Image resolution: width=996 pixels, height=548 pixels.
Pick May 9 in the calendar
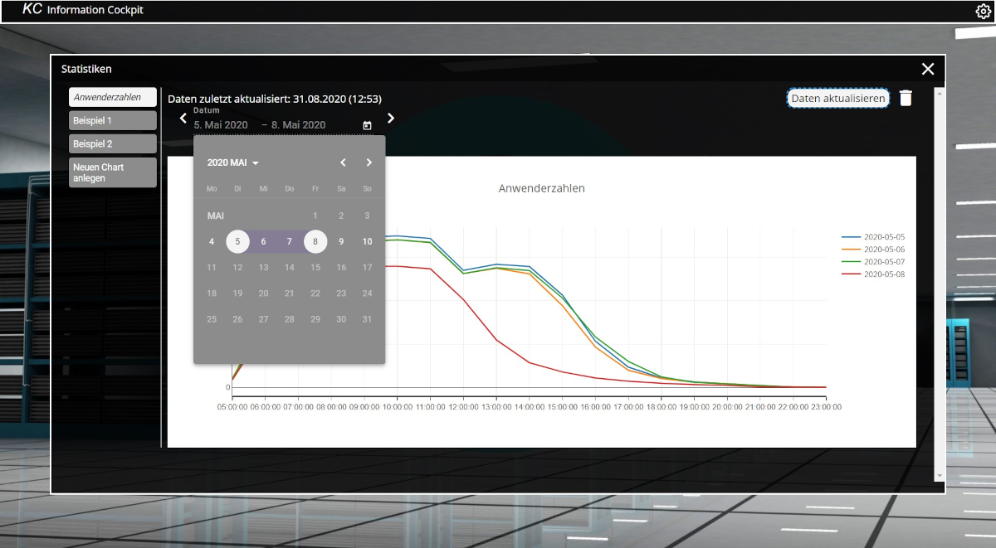tap(341, 241)
